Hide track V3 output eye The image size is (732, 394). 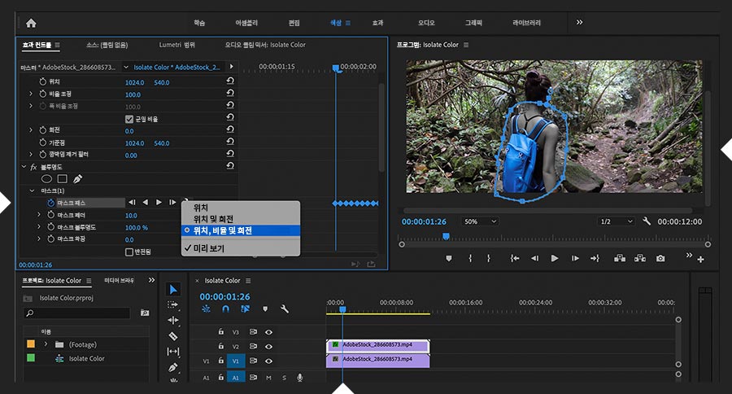pos(269,332)
